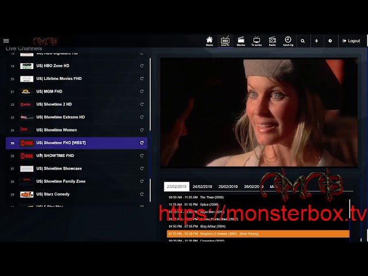Select King Arthur (2004) program
The image size is (368, 276).
click(x=258, y=227)
